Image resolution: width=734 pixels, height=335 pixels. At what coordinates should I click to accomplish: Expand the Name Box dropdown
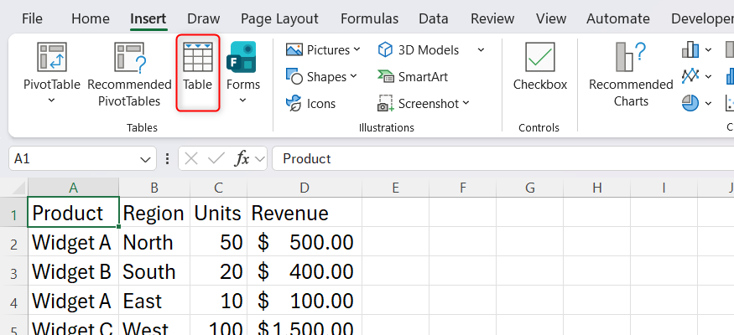pyautogui.click(x=145, y=160)
